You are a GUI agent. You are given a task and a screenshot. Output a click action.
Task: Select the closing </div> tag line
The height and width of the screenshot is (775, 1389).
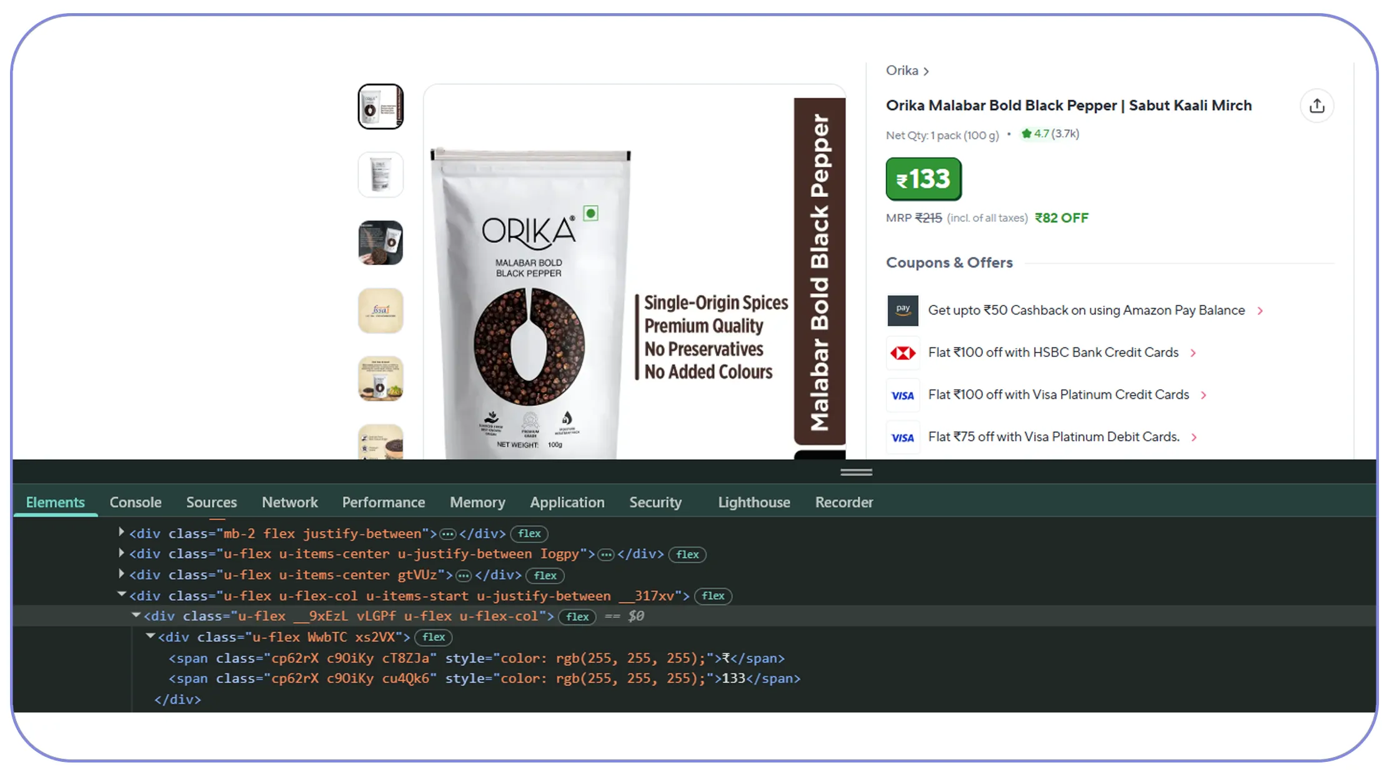(x=177, y=699)
